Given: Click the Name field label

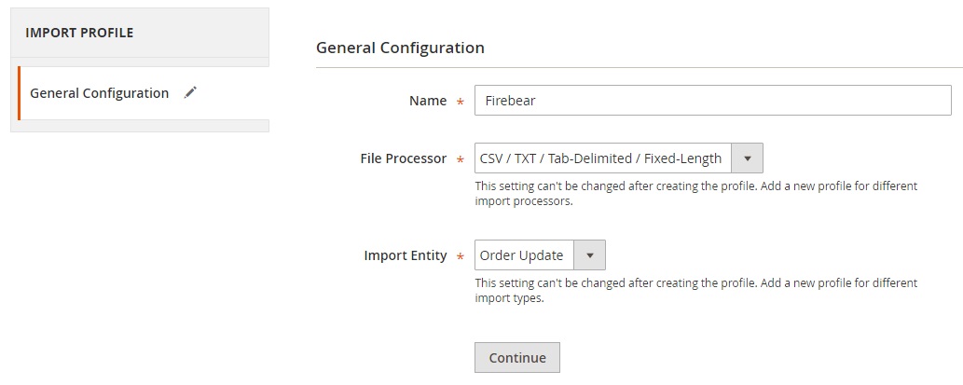Looking at the screenshot, I should (428, 101).
